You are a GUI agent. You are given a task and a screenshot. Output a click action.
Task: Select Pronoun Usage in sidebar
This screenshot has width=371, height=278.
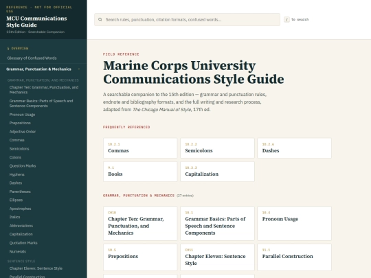22,115
